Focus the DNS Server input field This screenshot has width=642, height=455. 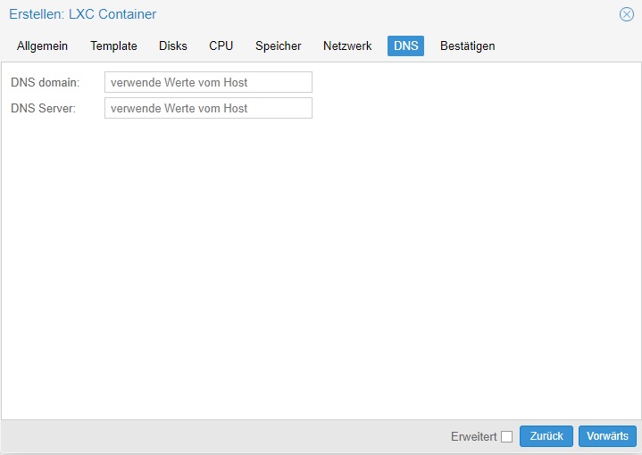tap(208, 108)
